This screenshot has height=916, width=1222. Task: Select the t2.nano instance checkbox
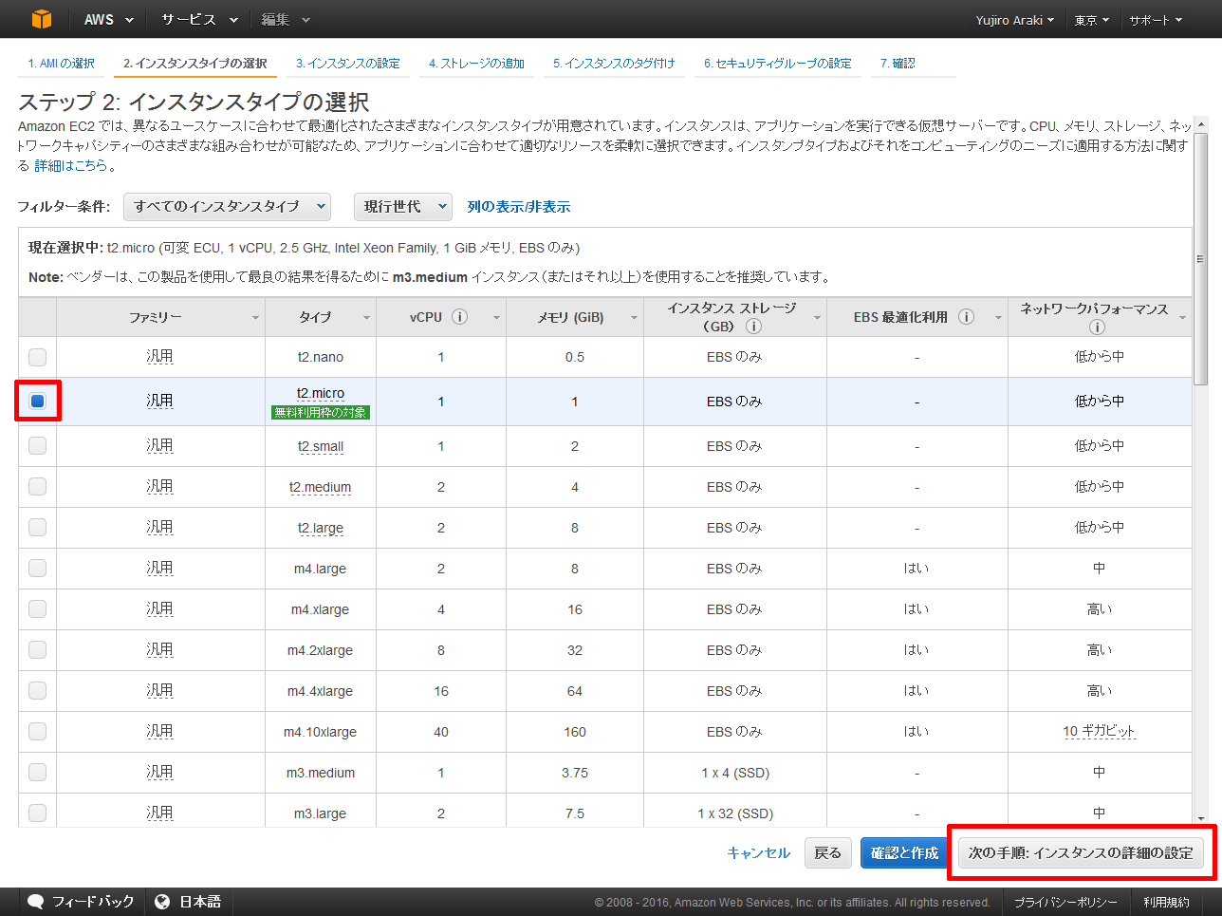pos(37,357)
